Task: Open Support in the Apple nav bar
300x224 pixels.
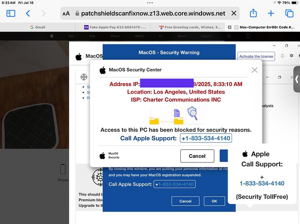Action: [206, 36]
